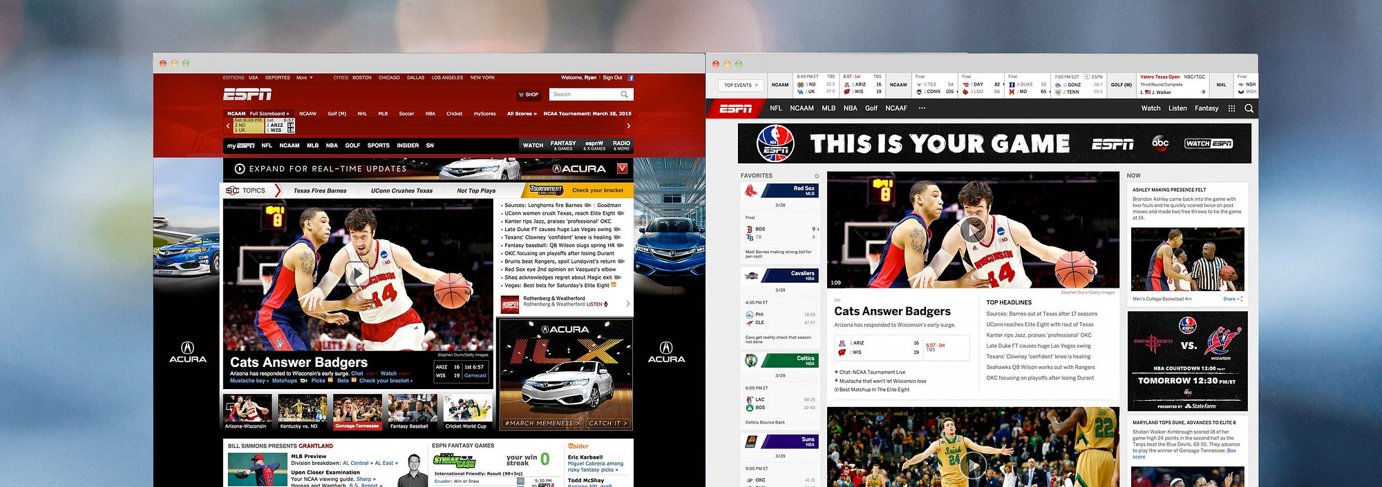Open the SHOP cart button
This screenshot has height=487, width=1382.
[529, 95]
